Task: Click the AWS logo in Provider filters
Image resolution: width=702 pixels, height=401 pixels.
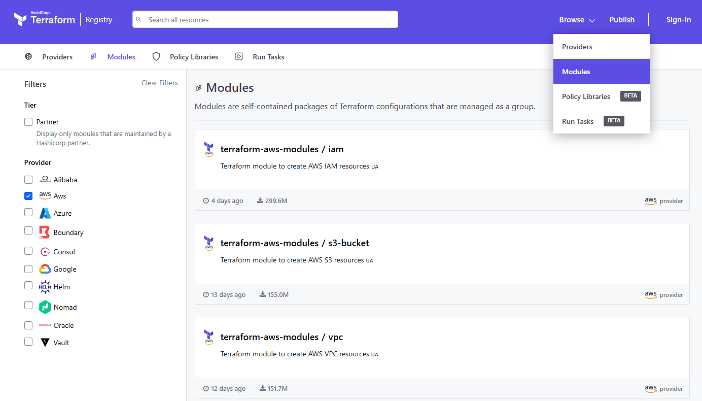Action: tap(45, 196)
